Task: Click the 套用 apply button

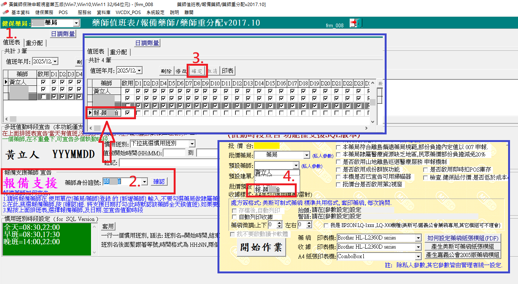Action: coord(108,227)
